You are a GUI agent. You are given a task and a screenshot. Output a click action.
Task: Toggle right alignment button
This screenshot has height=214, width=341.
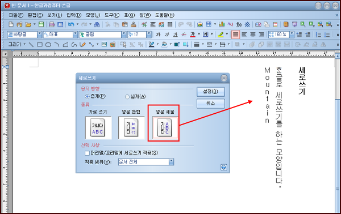(x=261, y=35)
